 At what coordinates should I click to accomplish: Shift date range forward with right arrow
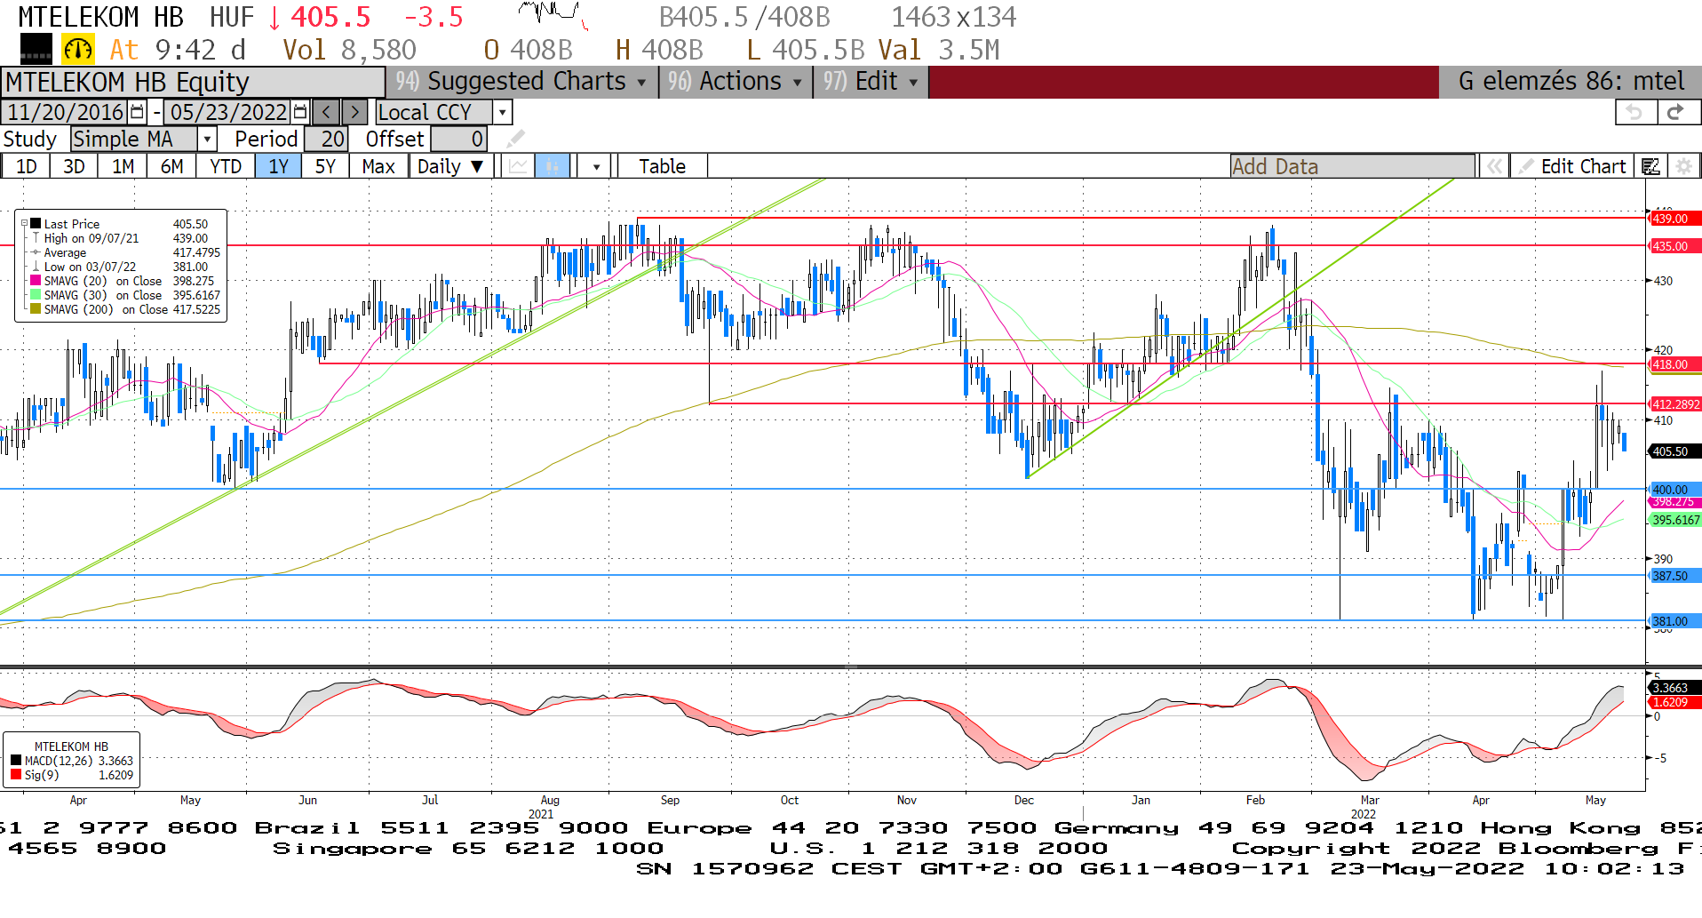[354, 112]
